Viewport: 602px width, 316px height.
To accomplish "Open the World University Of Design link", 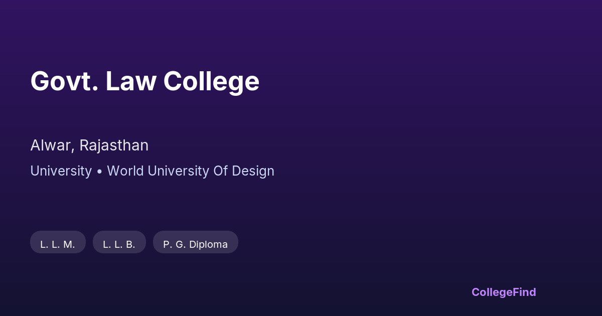I will [x=191, y=171].
